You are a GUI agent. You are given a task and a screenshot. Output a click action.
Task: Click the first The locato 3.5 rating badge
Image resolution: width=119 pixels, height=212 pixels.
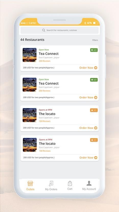click(x=94, y=110)
